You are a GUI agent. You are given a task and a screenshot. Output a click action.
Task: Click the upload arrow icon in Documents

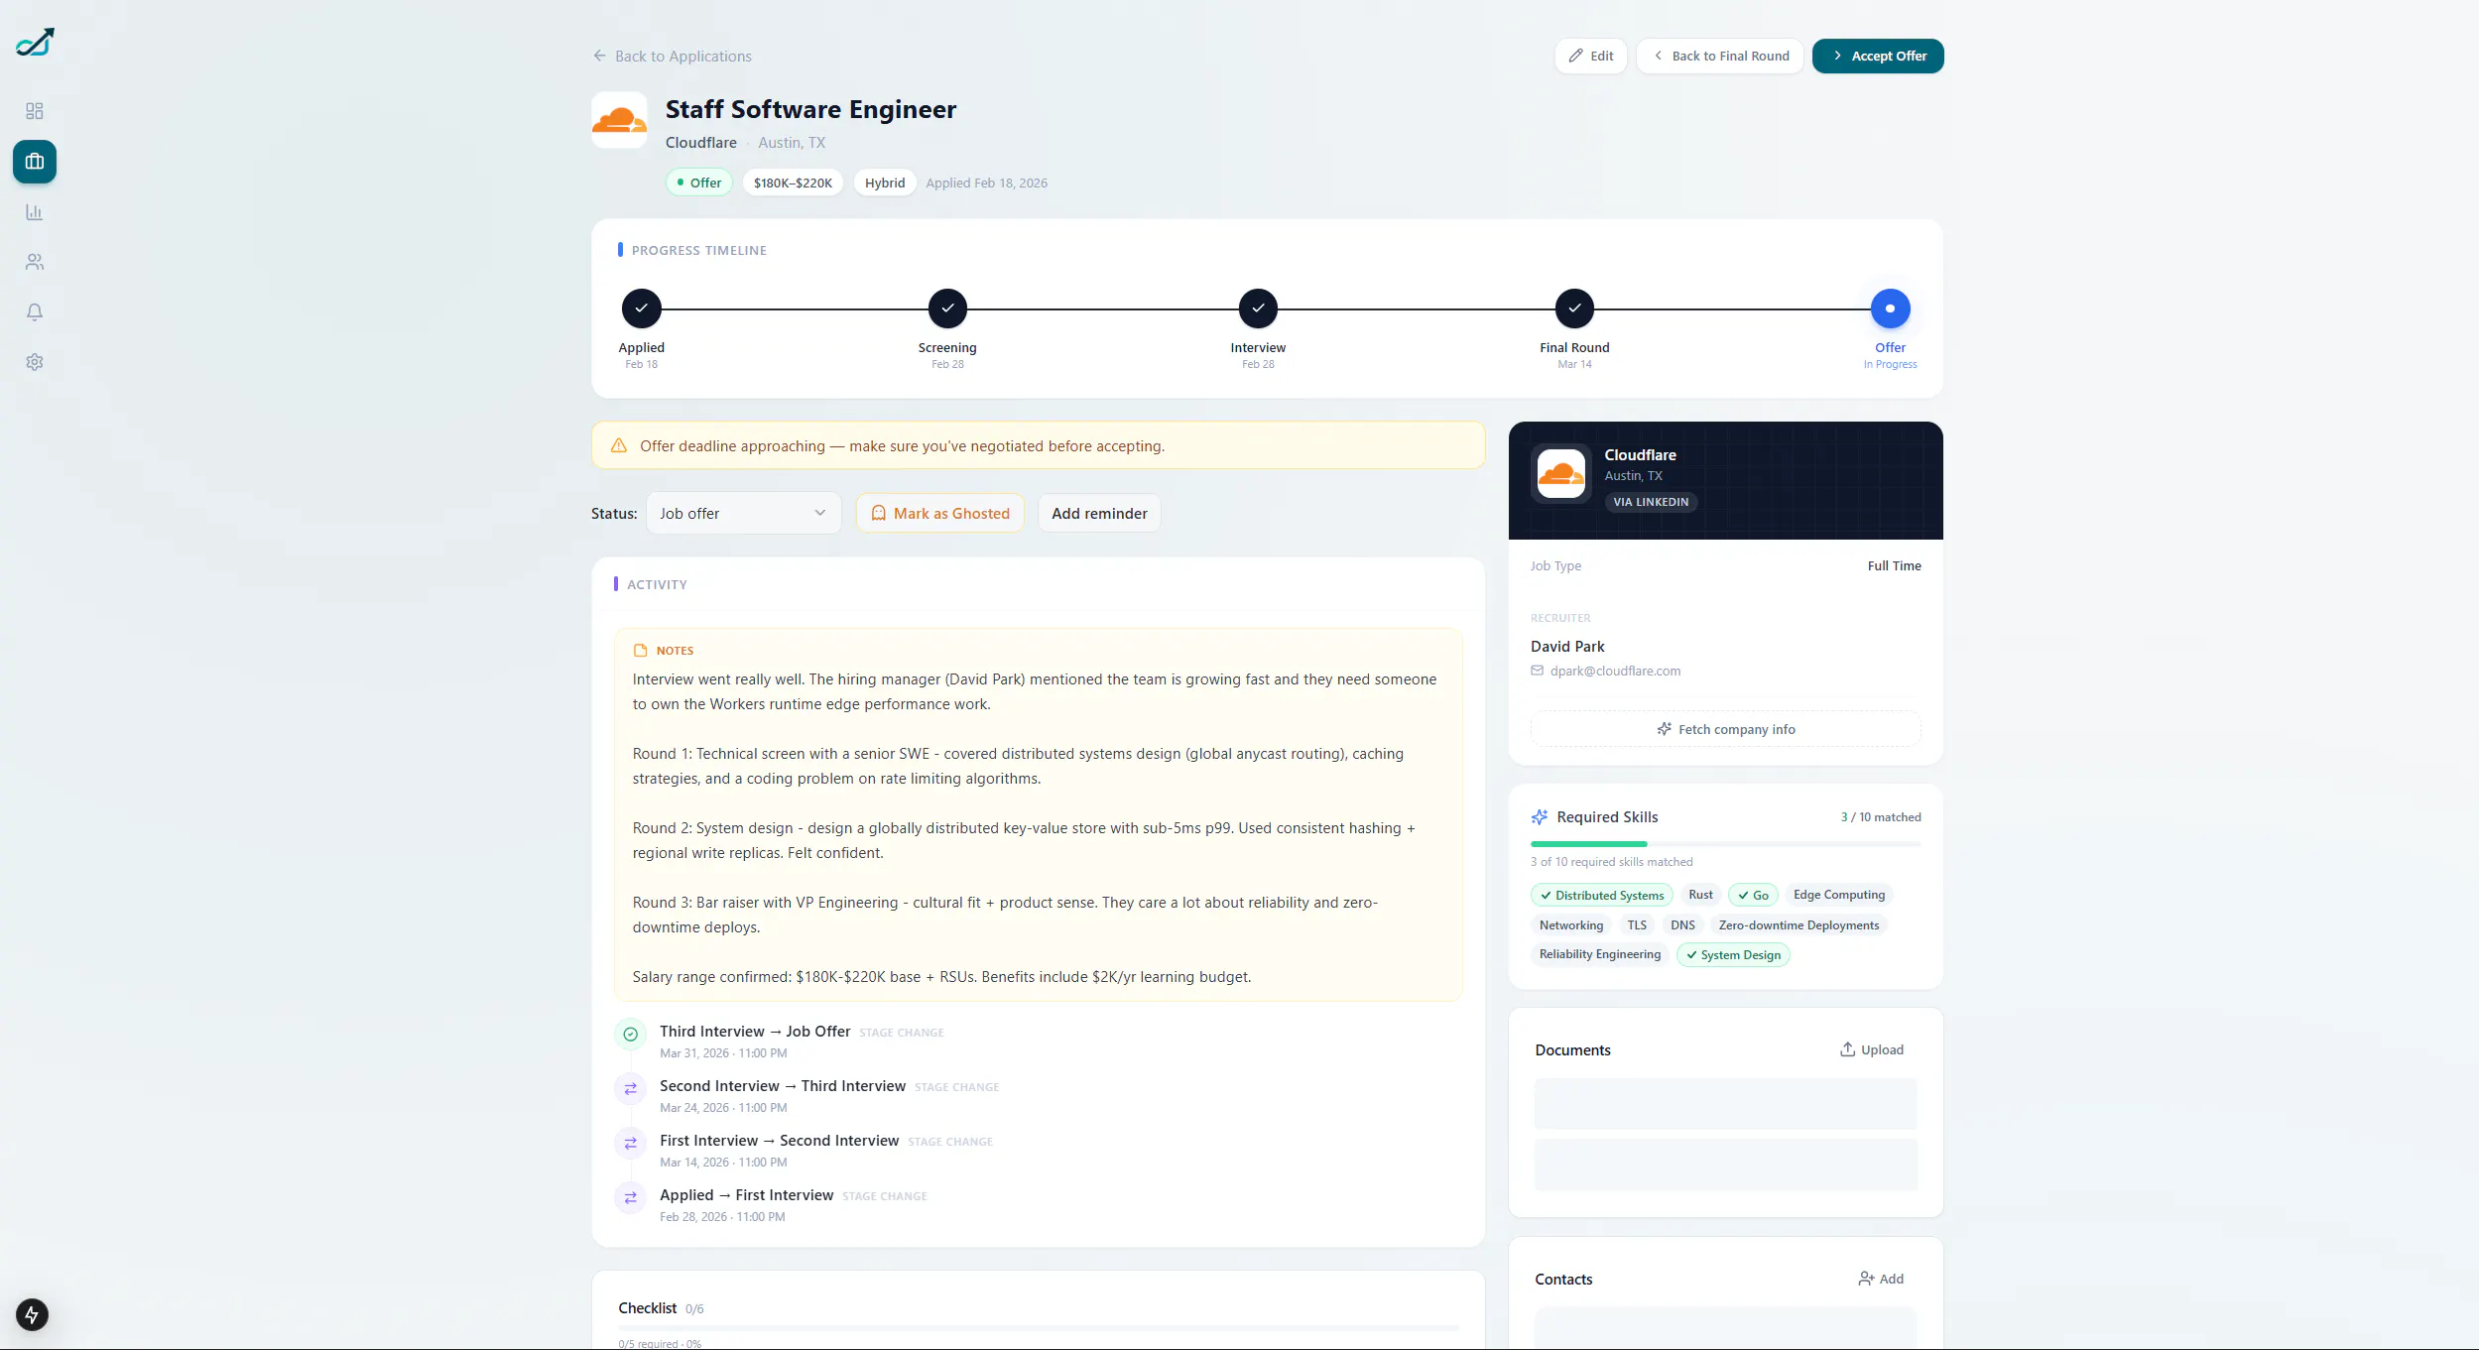pyautogui.click(x=1847, y=1049)
